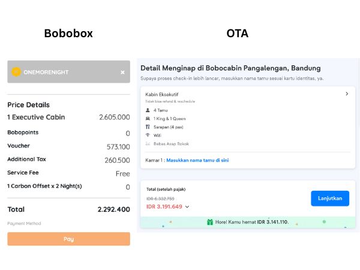Select the Kamar 1 label
Viewport: 360px width, 270px height.
tap(154, 160)
